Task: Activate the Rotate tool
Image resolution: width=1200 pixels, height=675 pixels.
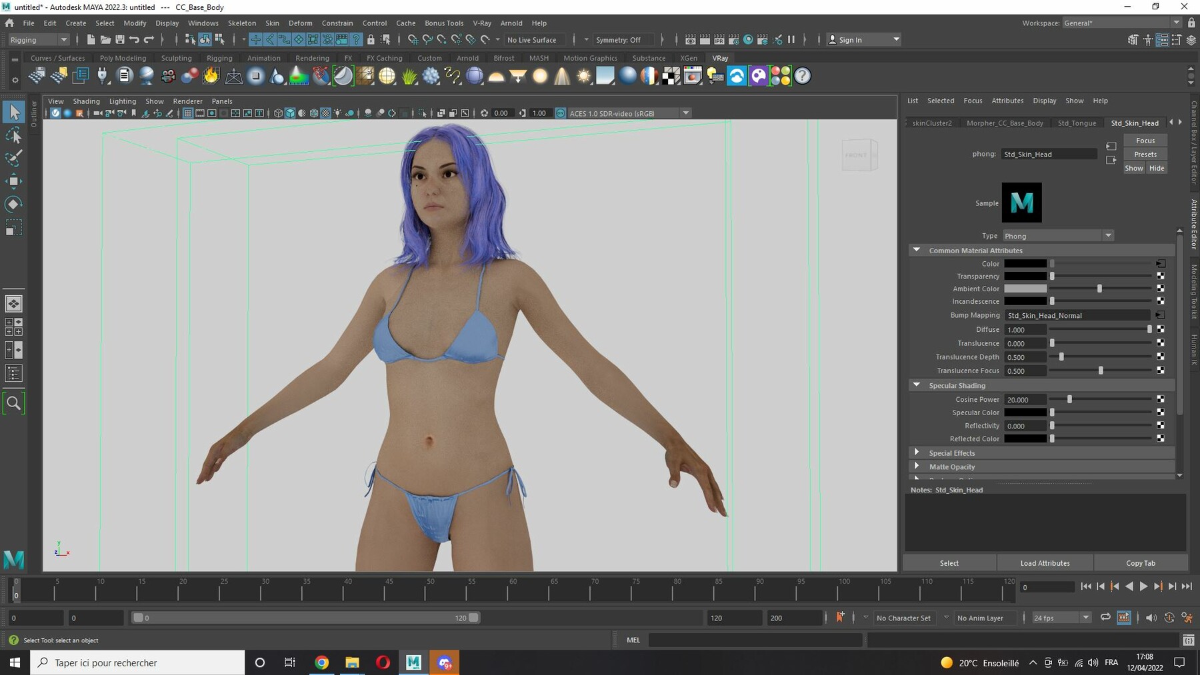Action: [13, 204]
